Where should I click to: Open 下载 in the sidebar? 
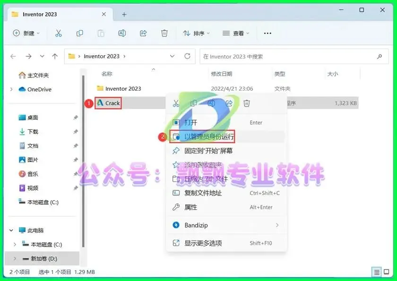point(28,131)
